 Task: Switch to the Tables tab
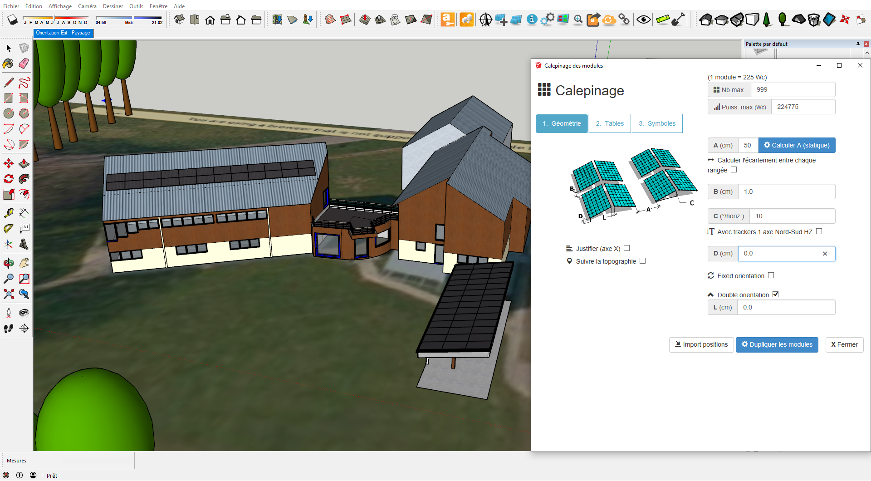click(609, 123)
